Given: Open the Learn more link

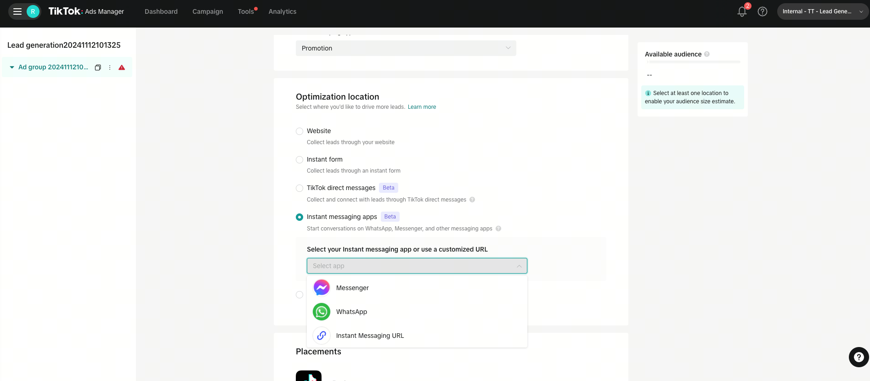Looking at the screenshot, I should click(422, 107).
